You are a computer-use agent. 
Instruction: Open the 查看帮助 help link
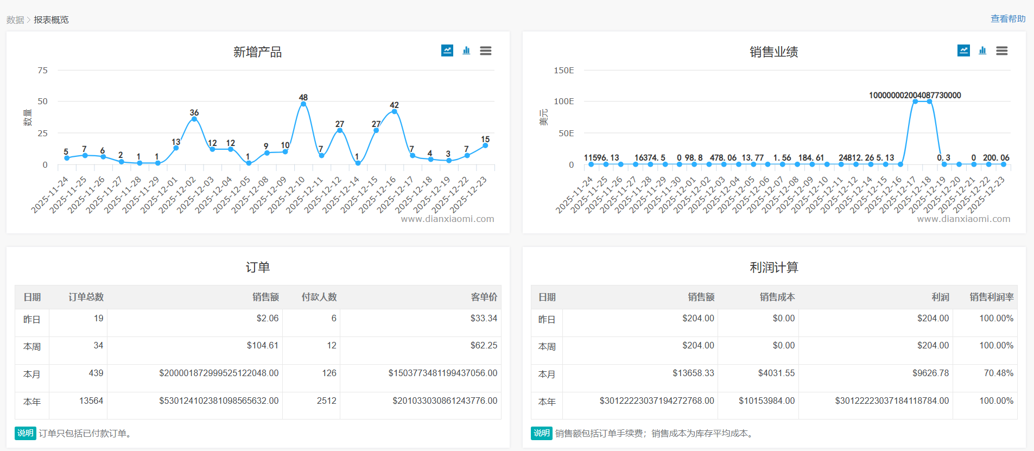point(1007,19)
